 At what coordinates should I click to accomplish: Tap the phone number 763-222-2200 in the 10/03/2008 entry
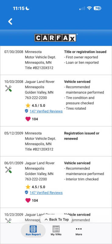36,98
